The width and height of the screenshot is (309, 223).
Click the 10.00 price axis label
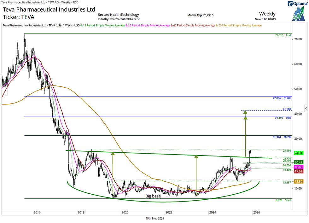[298, 189]
